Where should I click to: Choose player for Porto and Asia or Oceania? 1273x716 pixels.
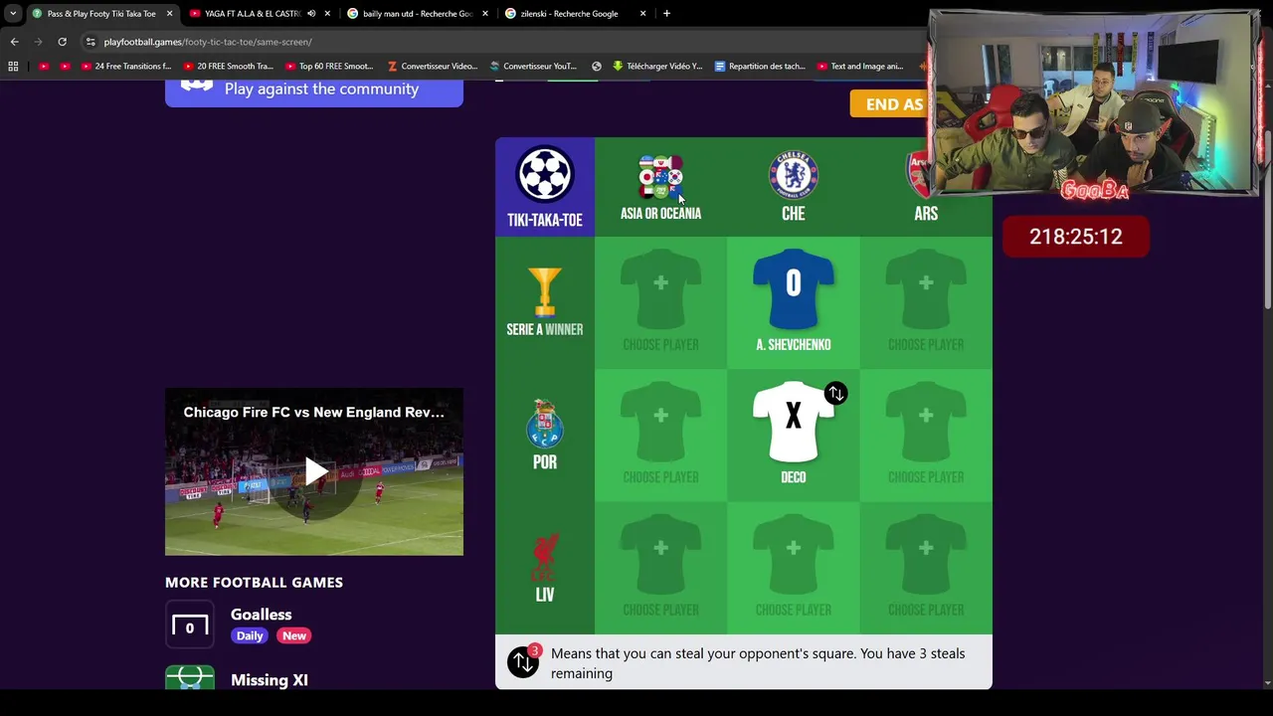pos(660,436)
